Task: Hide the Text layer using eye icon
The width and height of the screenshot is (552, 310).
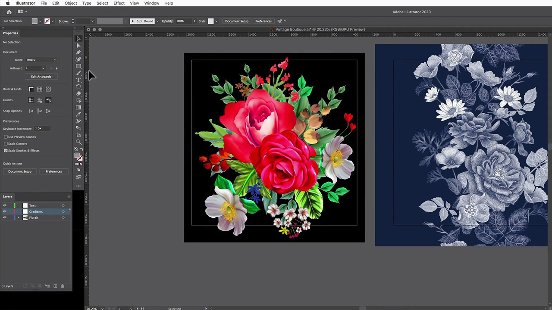Action: (x=5, y=205)
